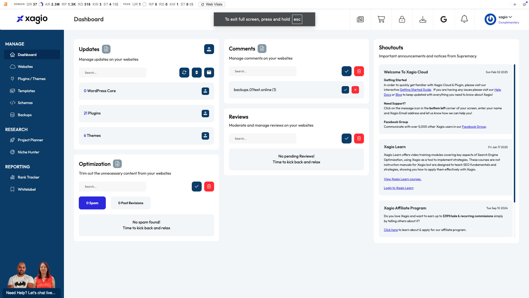Open Schemas in sidebar

(32, 103)
